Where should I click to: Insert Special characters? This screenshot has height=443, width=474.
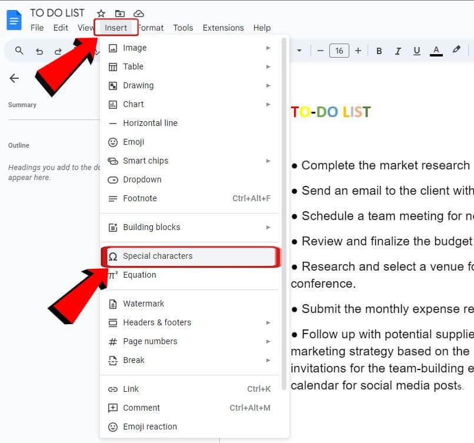pos(158,256)
